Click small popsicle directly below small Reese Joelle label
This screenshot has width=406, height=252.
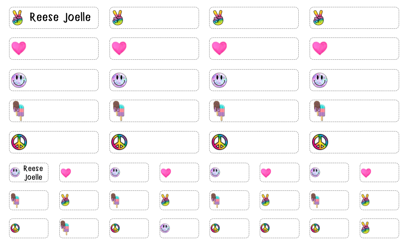(15, 200)
